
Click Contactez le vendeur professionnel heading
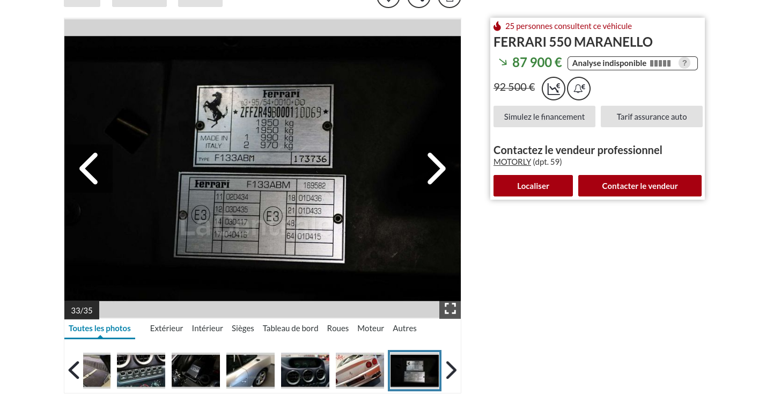click(578, 150)
